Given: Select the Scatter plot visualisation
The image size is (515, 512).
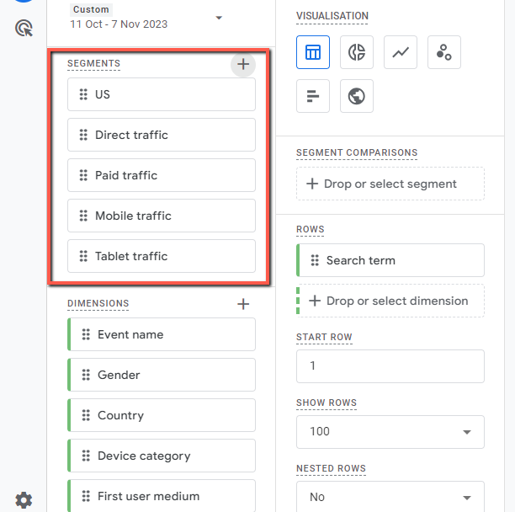Looking at the screenshot, I should click(x=444, y=52).
